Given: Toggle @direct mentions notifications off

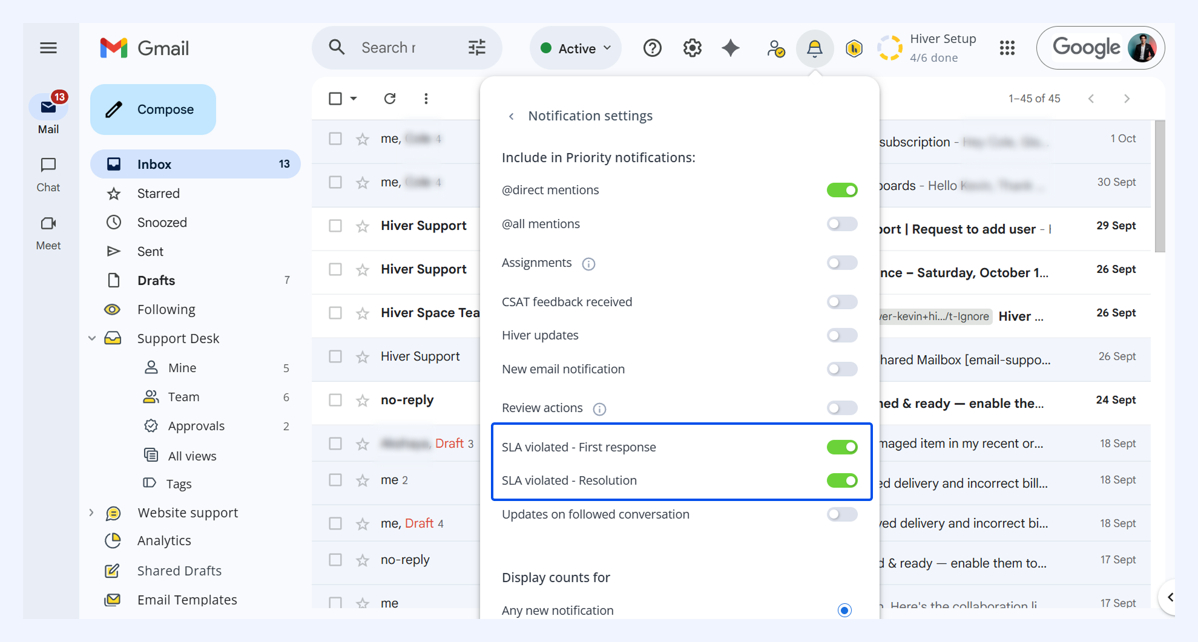Looking at the screenshot, I should click(842, 190).
